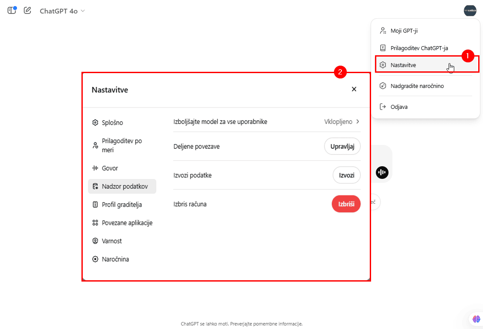Click Odjava to log out
Image resolution: width=483 pixels, height=329 pixels.
[x=399, y=107]
